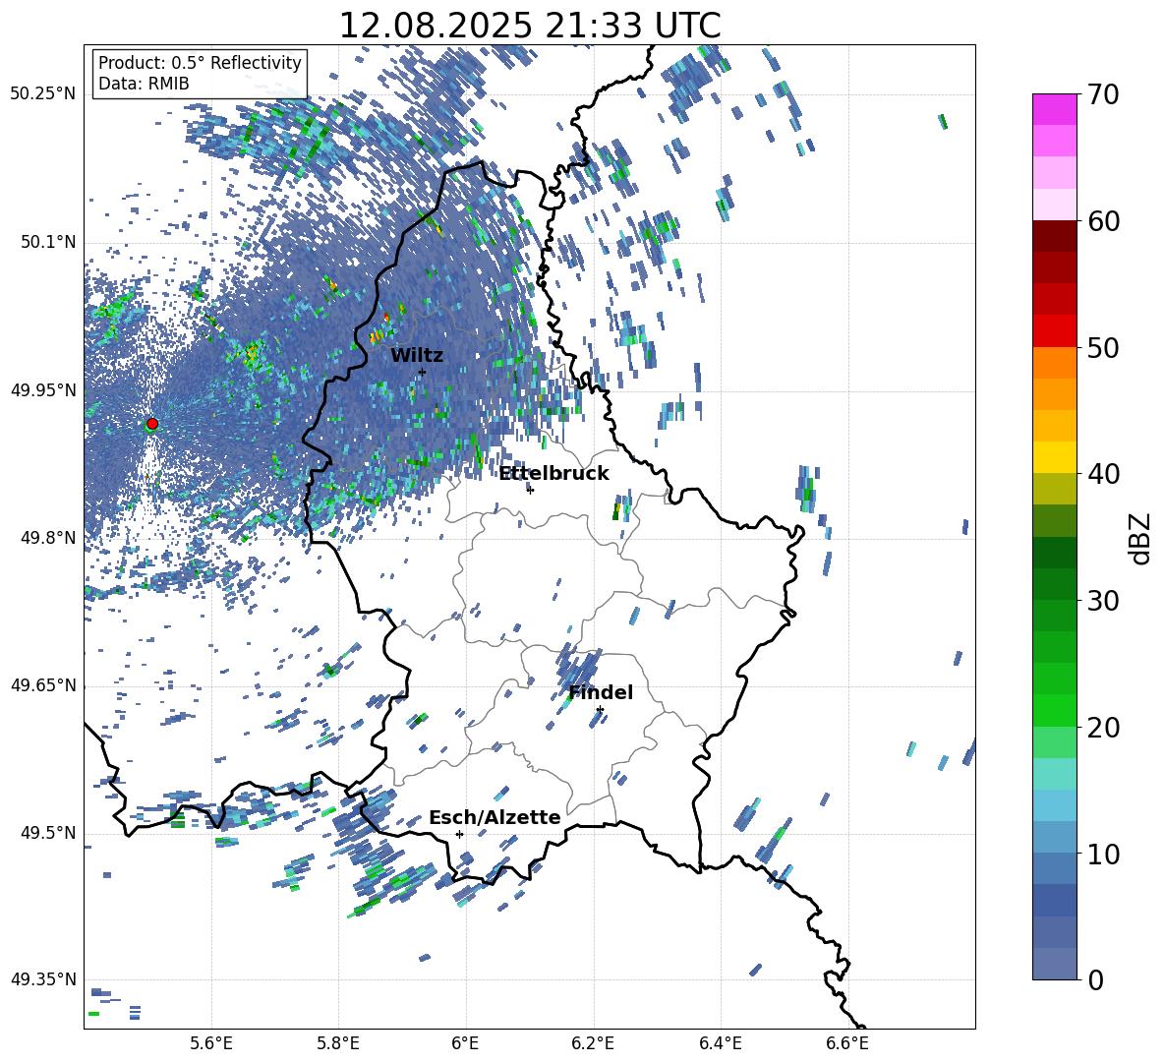The image size is (1164, 1063).
Task: Click the 49.95°N latitude label
Action: tap(43, 390)
